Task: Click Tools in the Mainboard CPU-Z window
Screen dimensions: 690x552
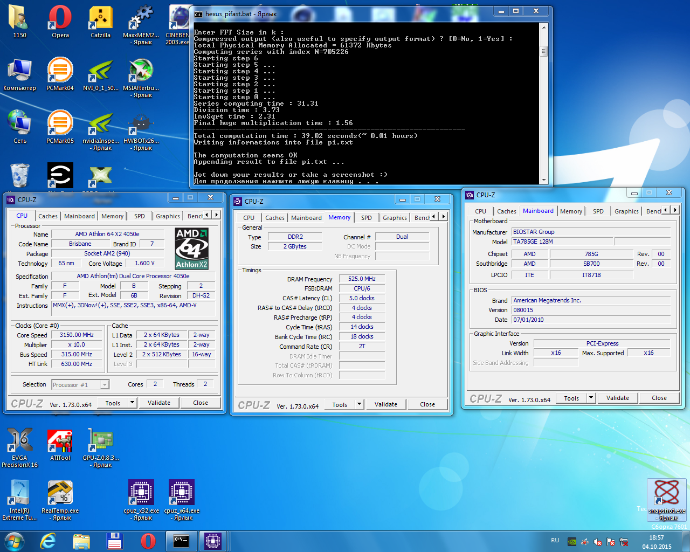Action: (x=571, y=398)
